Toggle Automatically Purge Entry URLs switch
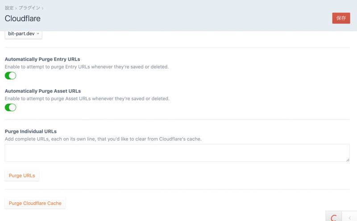357x221 pixels. point(10,76)
